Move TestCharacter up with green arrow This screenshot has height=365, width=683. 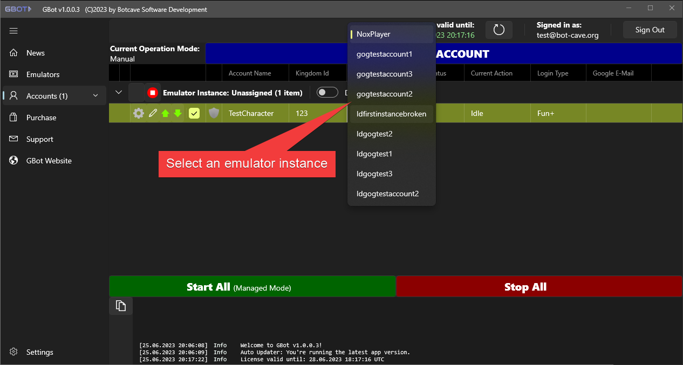166,113
